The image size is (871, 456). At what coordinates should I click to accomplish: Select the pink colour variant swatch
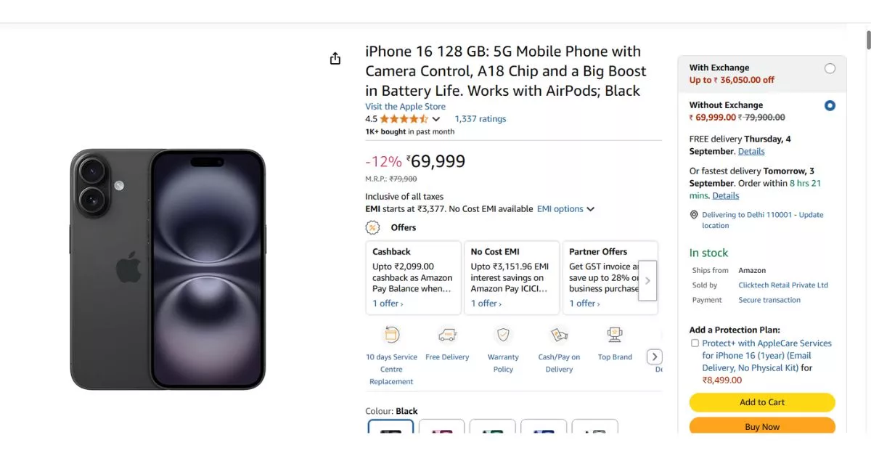tap(441, 430)
